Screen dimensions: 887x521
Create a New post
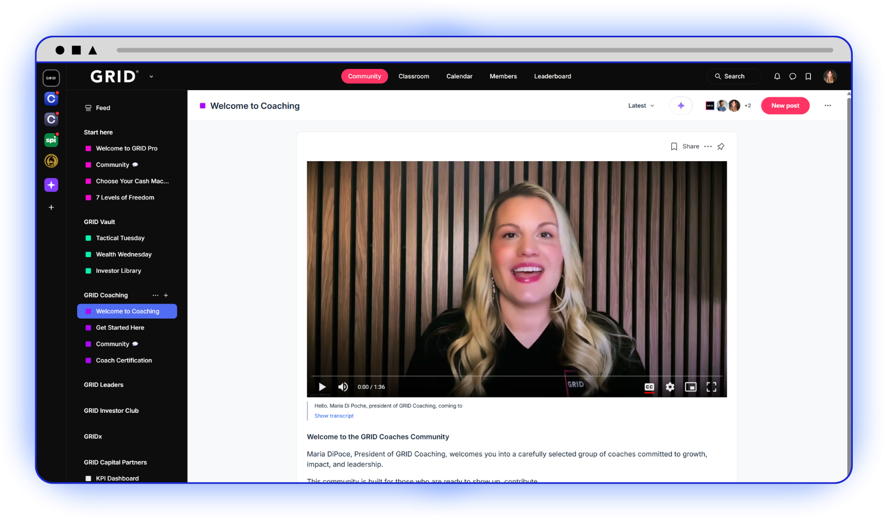[785, 106]
